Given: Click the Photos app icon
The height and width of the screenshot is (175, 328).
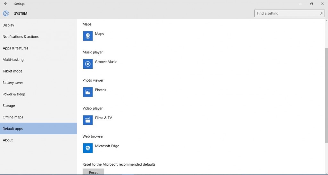Looking at the screenshot, I should click(x=88, y=92).
